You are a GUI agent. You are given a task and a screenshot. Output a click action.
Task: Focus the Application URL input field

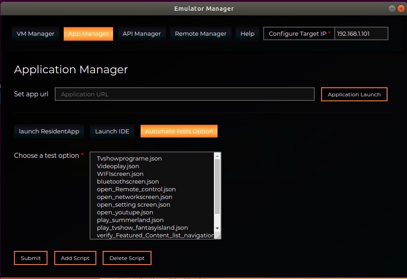(x=185, y=94)
